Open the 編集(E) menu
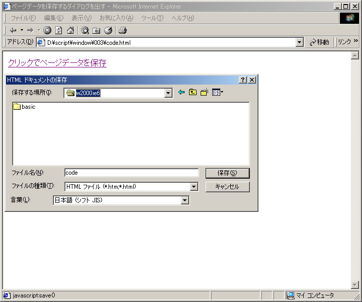This screenshot has width=362, height=302. click(x=54, y=18)
